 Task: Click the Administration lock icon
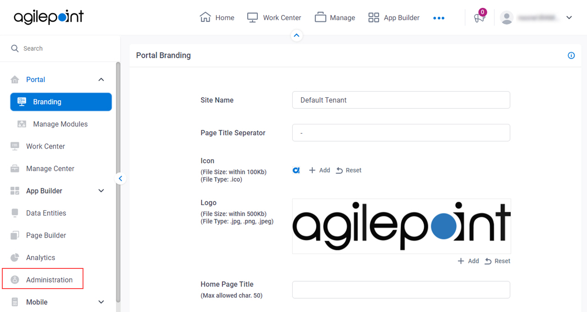[x=15, y=280]
